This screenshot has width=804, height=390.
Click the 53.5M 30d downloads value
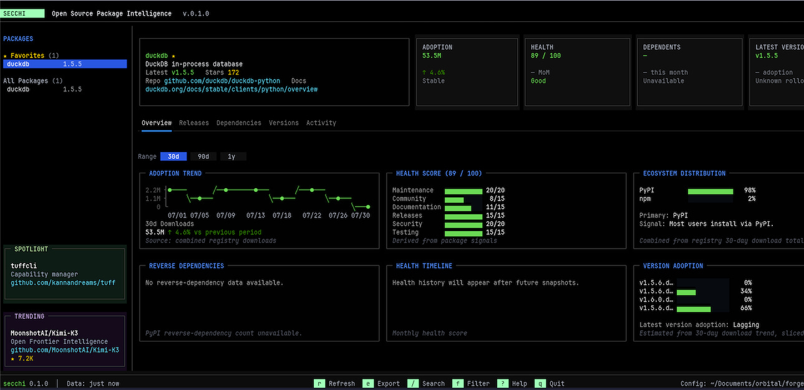(x=155, y=232)
